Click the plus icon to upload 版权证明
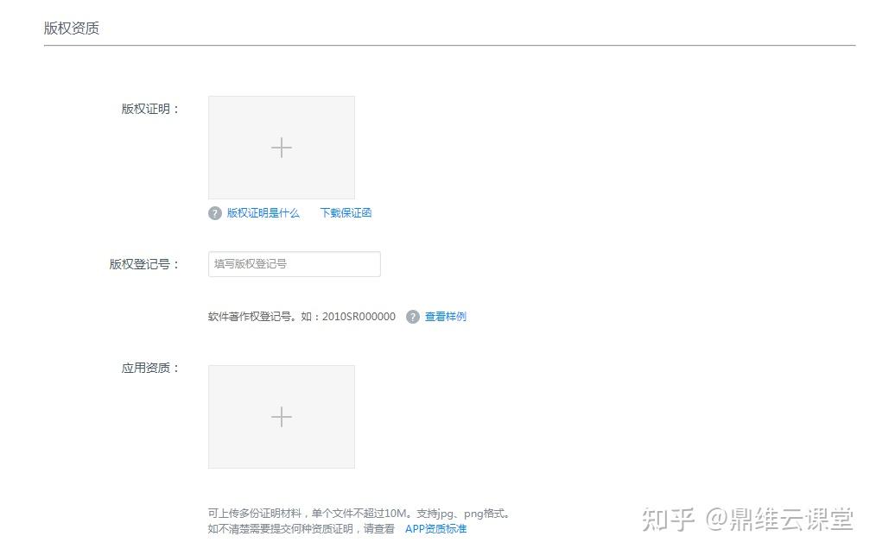Screen dimensions: 876x555 (x=282, y=148)
